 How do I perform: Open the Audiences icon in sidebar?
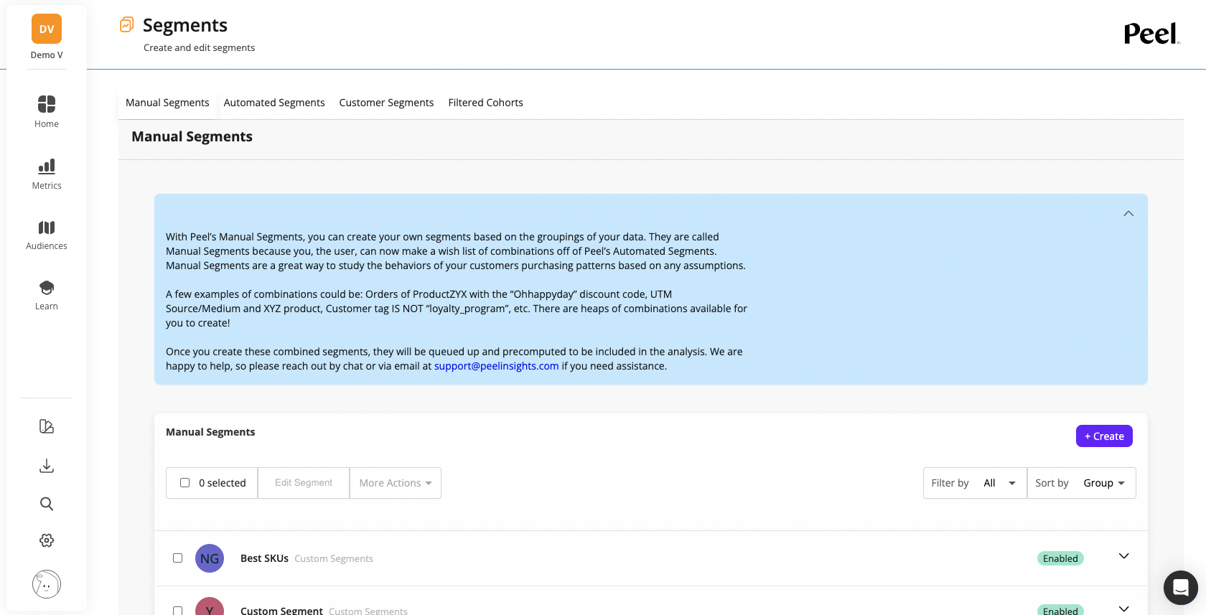pyautogui.click(x=47, y=227)
